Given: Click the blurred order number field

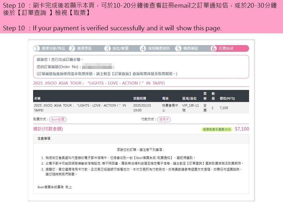Looking at the screenshot, I should click(x=98, y=67).
